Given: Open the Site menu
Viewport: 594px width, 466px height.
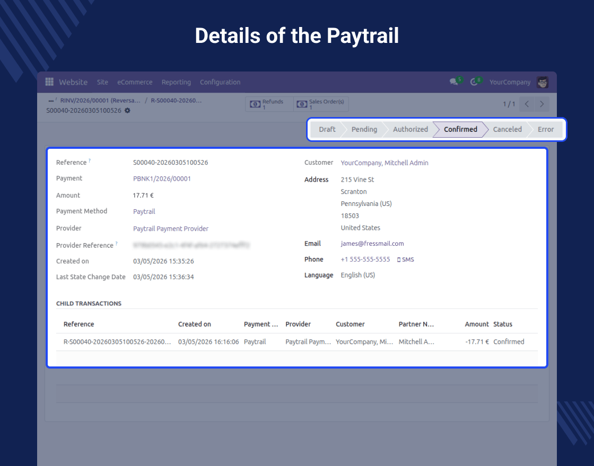Looking at the screenshot, I should (x=102, y=82).
